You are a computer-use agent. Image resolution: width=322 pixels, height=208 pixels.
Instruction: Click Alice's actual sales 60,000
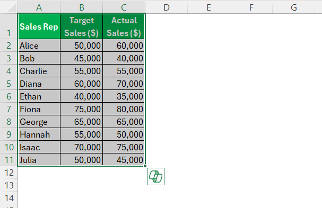(x=124, y=46)
